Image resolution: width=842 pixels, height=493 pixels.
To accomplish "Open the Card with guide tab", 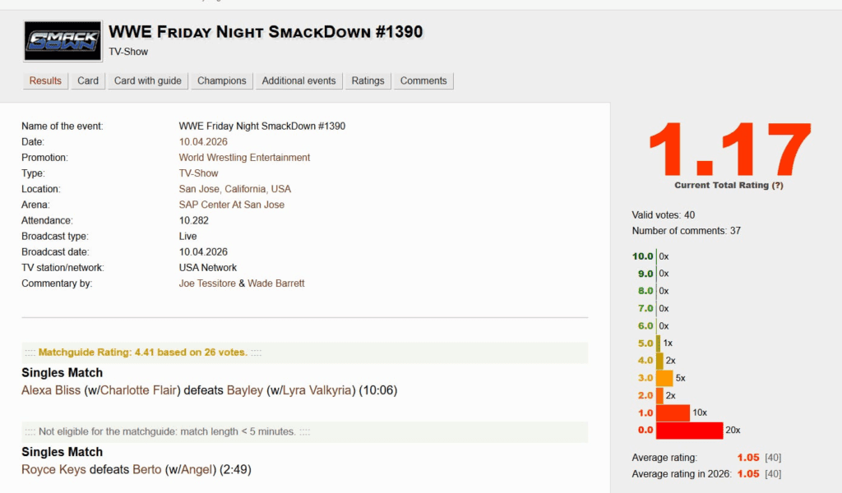I will tap(148, 81).
